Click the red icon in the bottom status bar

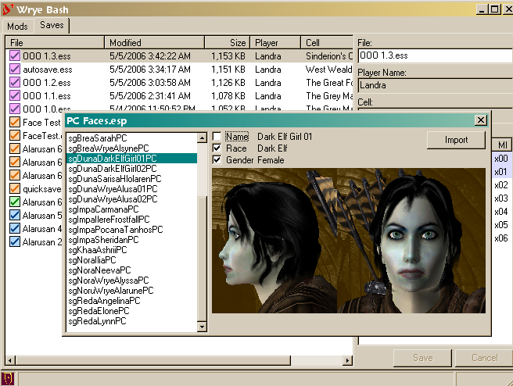tap(9, 379)
